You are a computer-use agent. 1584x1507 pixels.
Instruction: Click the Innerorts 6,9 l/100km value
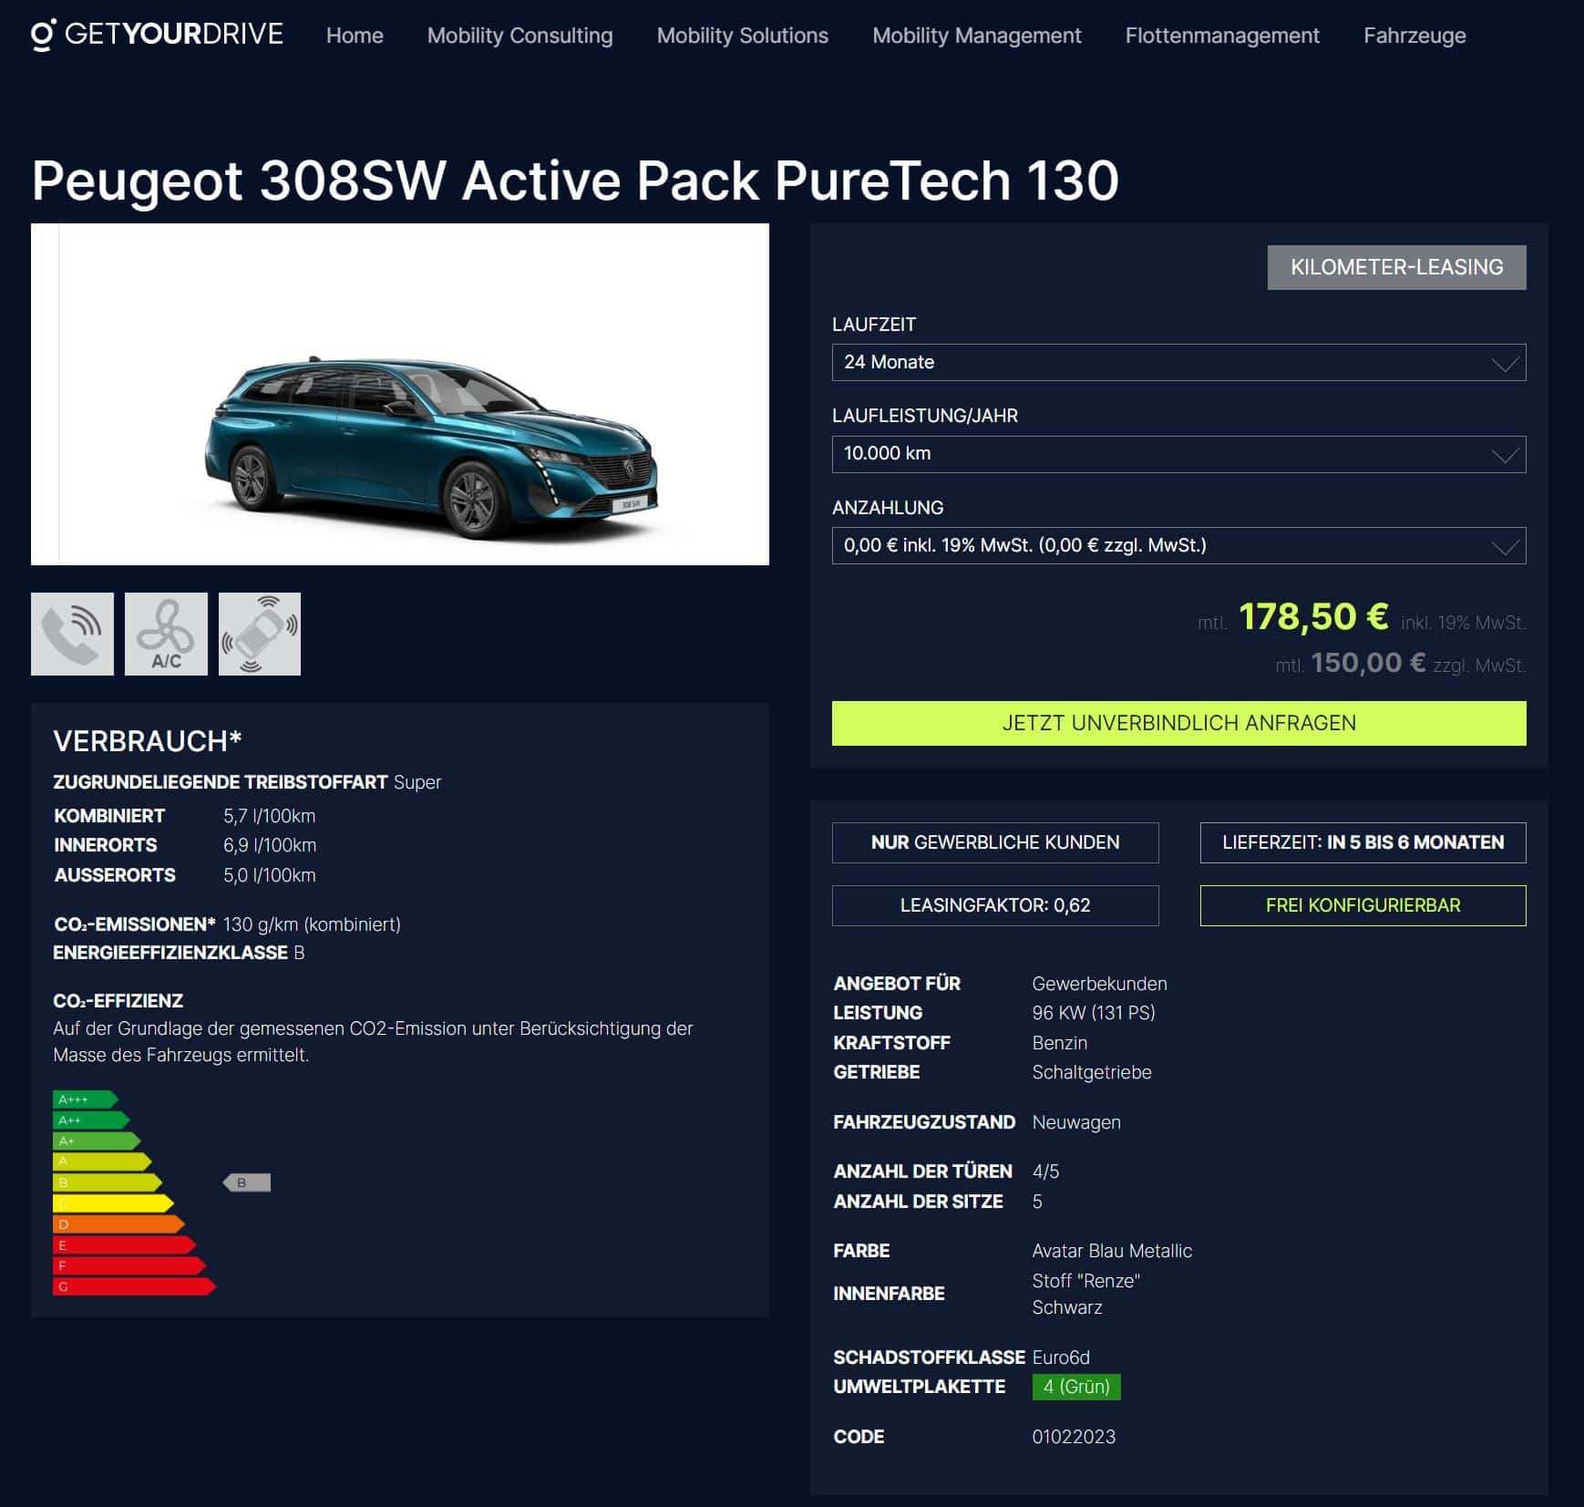pos(270,845)
